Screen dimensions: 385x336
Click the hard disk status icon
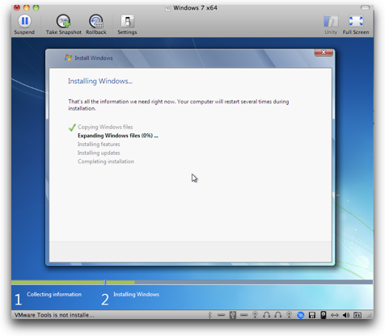click(324, 315)
